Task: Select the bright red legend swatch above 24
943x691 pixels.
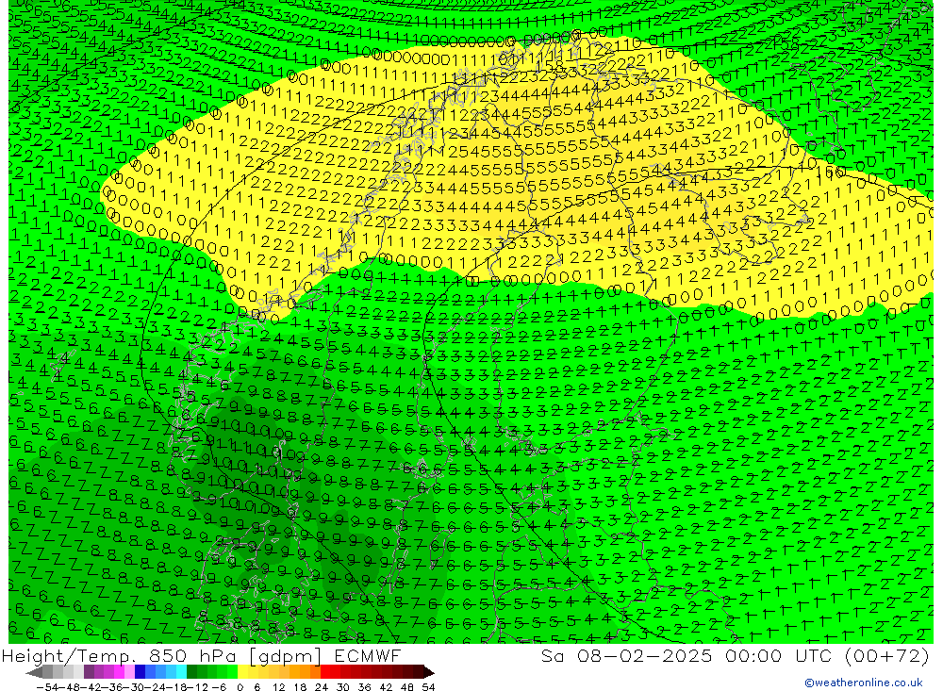Action: coord(325,672)
